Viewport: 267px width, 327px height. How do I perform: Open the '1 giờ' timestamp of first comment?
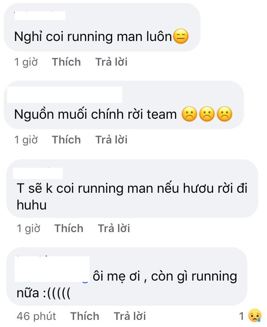[x=26, y=62]
